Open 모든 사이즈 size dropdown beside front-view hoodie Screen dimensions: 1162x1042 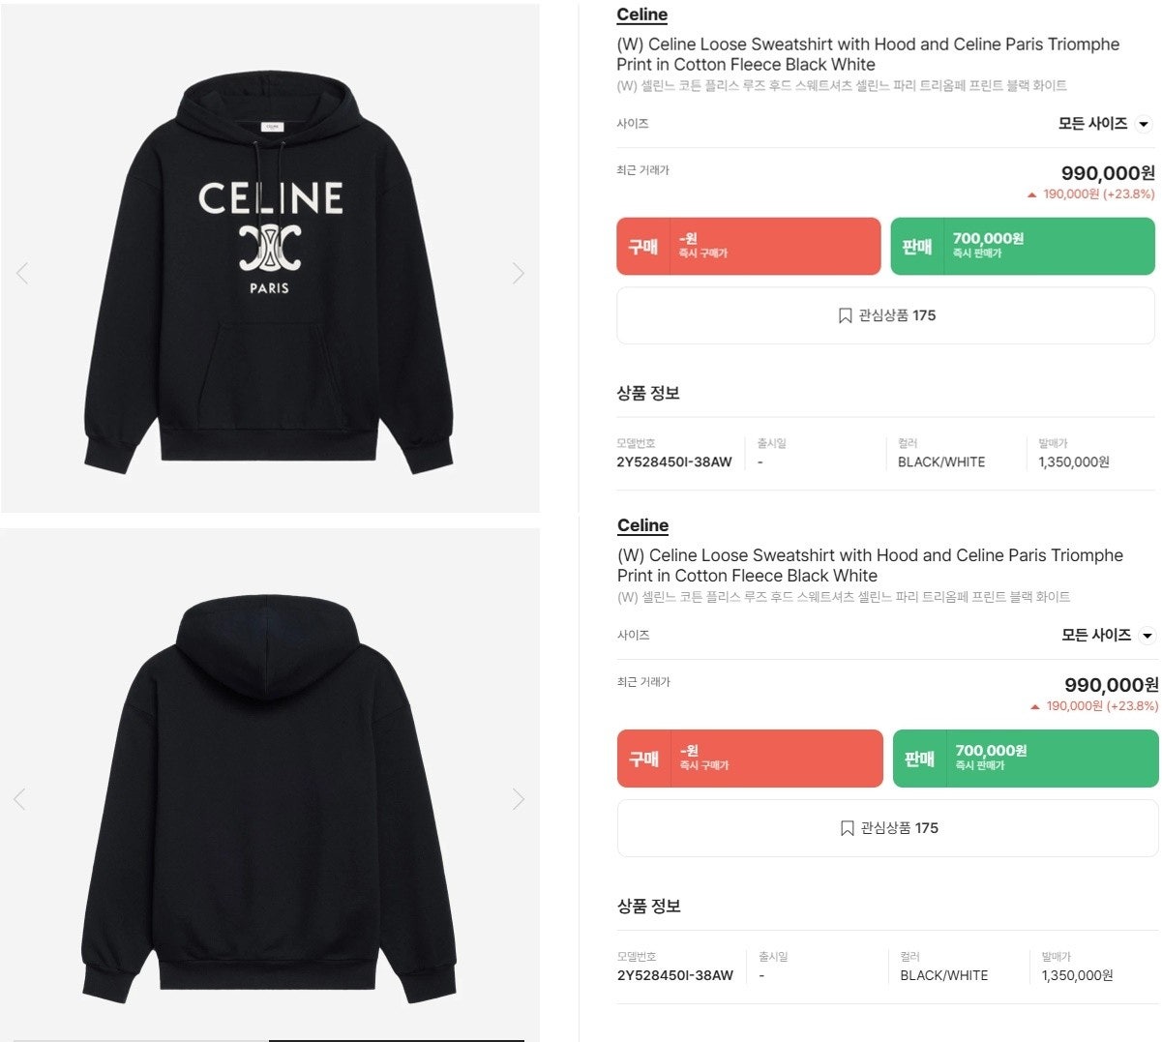pos(1104,124)
